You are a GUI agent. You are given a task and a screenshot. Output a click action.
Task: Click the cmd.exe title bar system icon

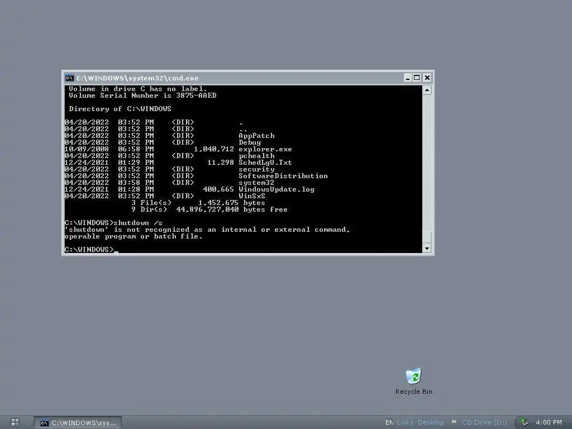[x=69, y=78]
